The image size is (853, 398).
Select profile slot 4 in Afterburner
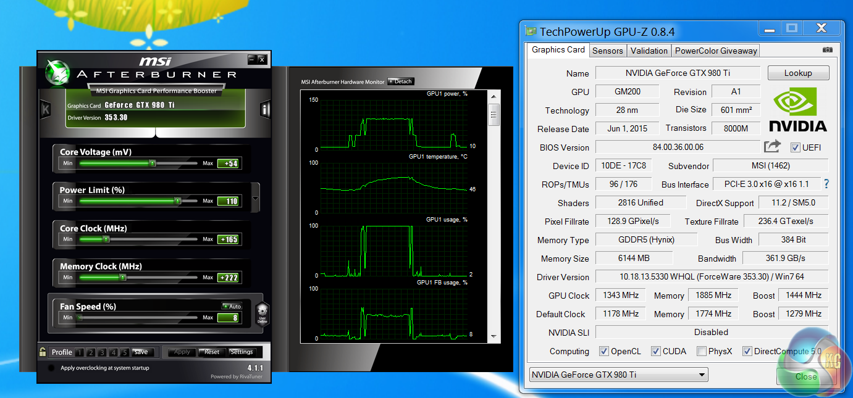pyautogui.click(x=113, y=352)
